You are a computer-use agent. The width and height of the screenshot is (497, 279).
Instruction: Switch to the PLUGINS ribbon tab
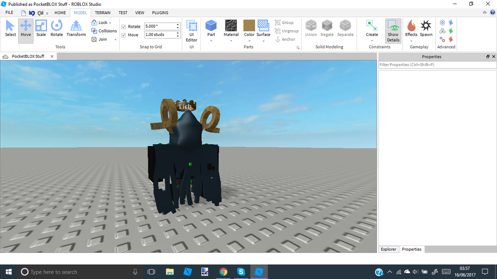pyautogui.click(x=160, y=13)
